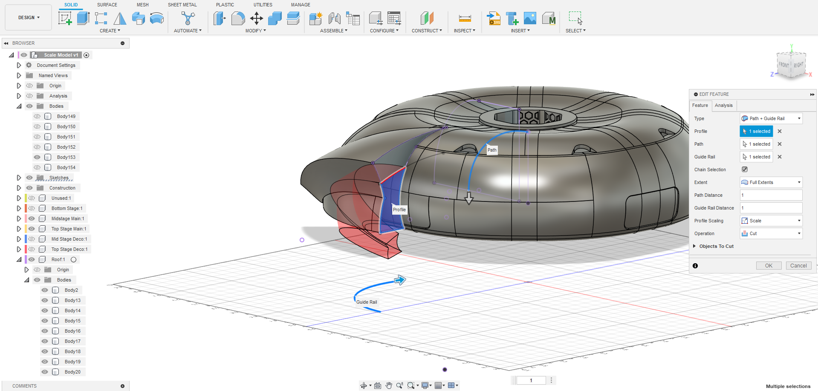
Task: Click the New Component icon
Action: pos(316,18)
